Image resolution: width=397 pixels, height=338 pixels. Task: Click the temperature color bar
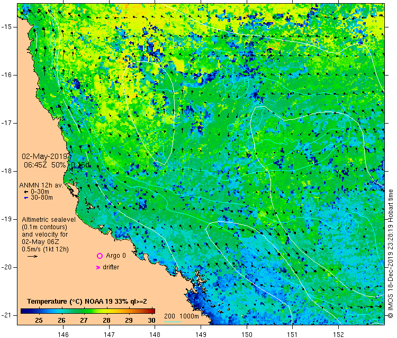(x=87, y=311)
